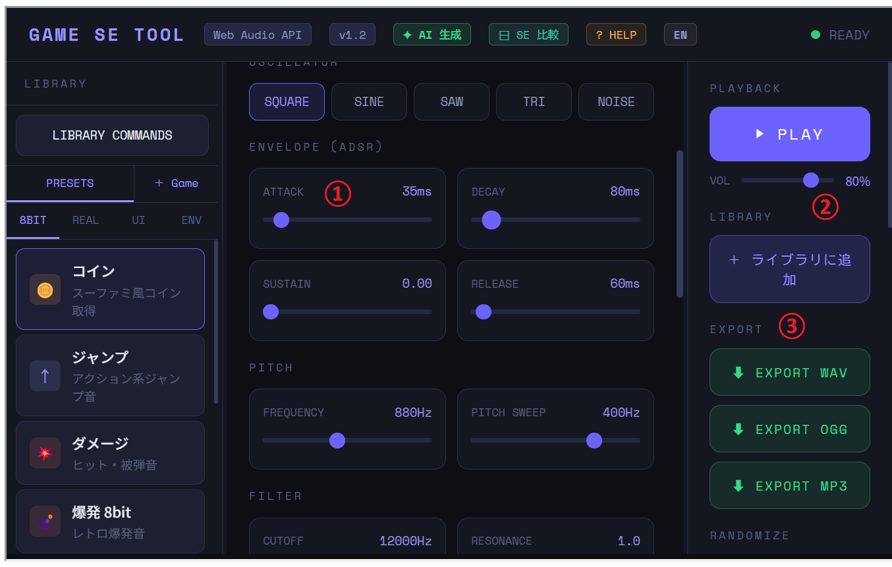Switch oscillator to SINE

pos(369,102)
